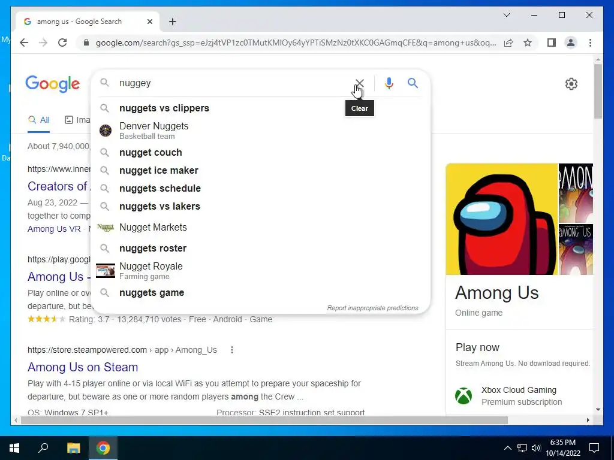Select the among us Google Search tab

pos(88,22)
